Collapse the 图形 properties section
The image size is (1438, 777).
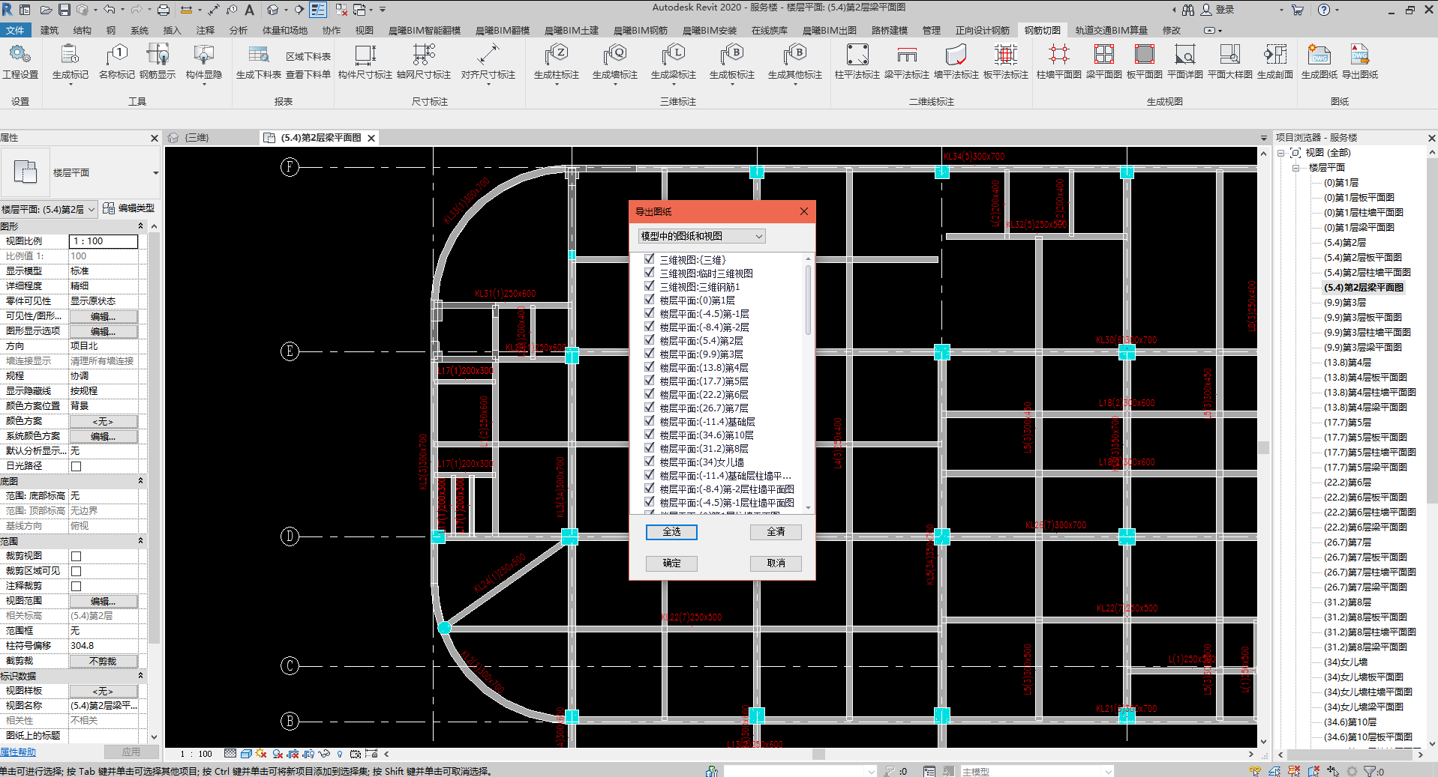click(140, 226)
